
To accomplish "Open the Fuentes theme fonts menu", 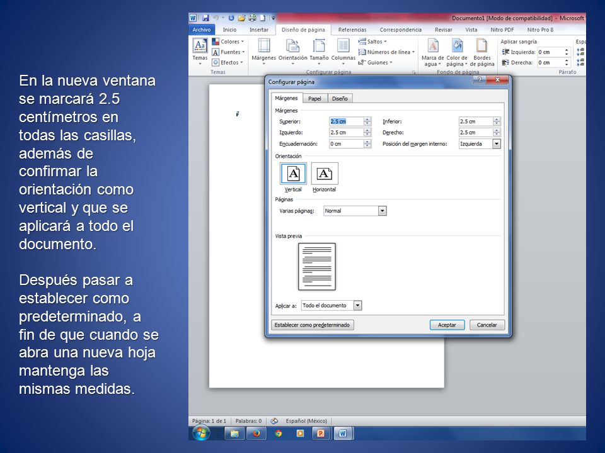I will tap(228, 52).
